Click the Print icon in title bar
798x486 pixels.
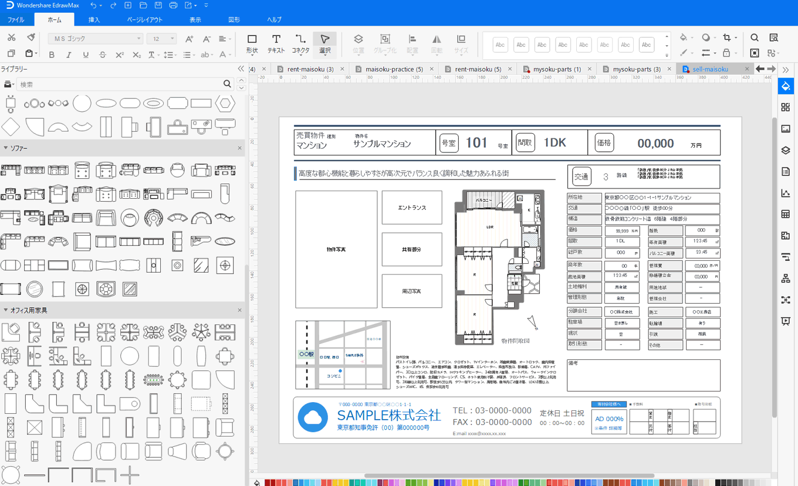pos(173,5)
